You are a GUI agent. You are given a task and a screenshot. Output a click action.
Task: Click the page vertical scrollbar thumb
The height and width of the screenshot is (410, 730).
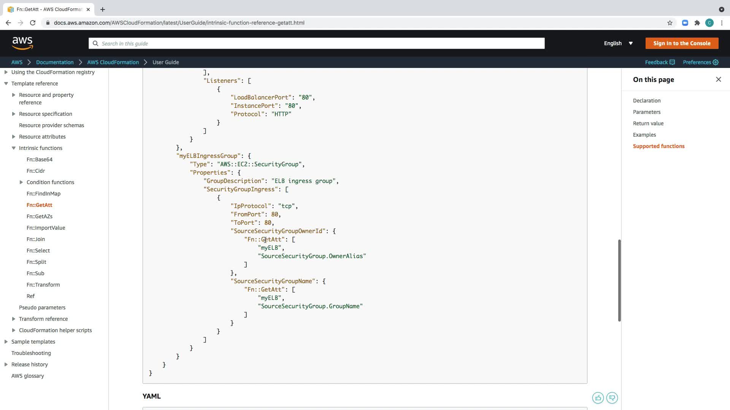(x=619, y=280)
